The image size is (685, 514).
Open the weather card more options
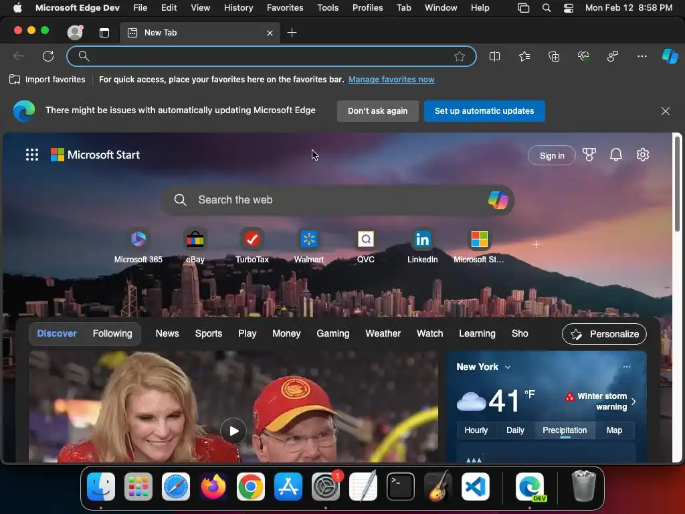626,367
